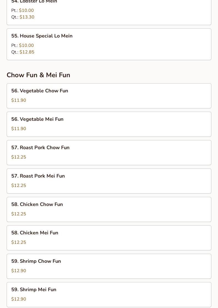Click the Lobster Lo Mein card
218x308 pixels.
tap(109, 12)
